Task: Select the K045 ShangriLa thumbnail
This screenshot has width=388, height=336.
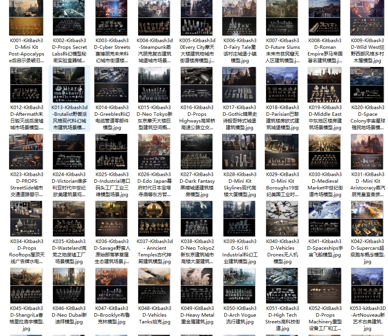Action: click(x=26, y=286)
